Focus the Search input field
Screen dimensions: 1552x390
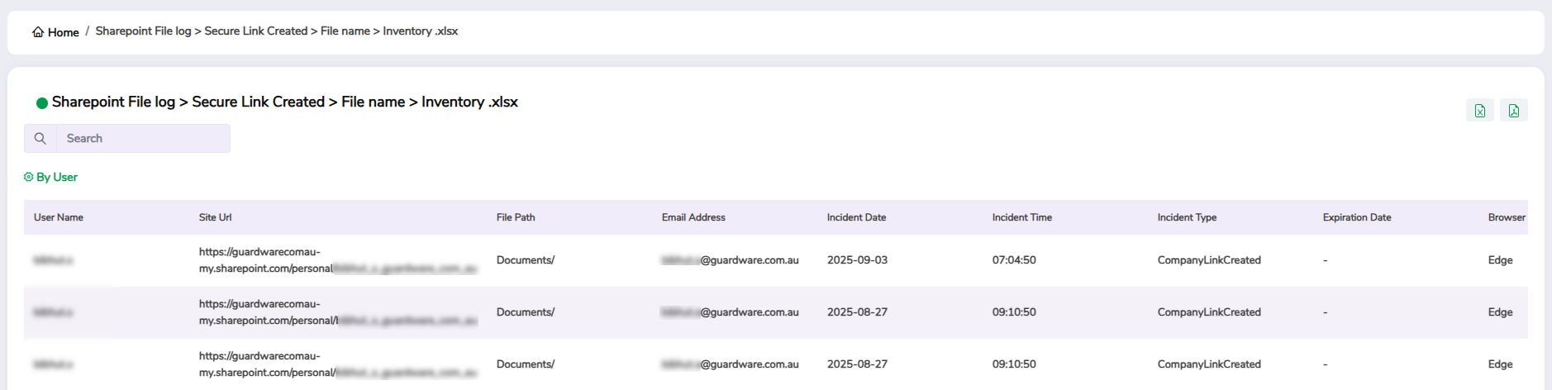(x=142, y=139)
